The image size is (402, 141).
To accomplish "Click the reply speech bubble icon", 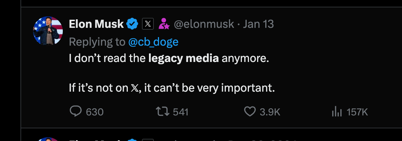I will coord(76,112).
